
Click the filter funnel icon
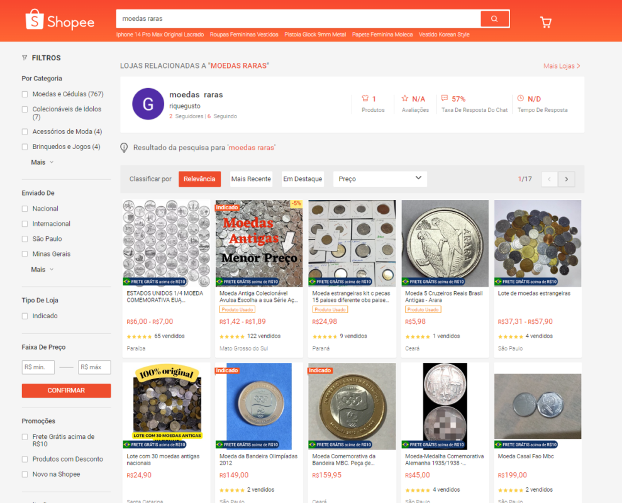coord(25,58)
